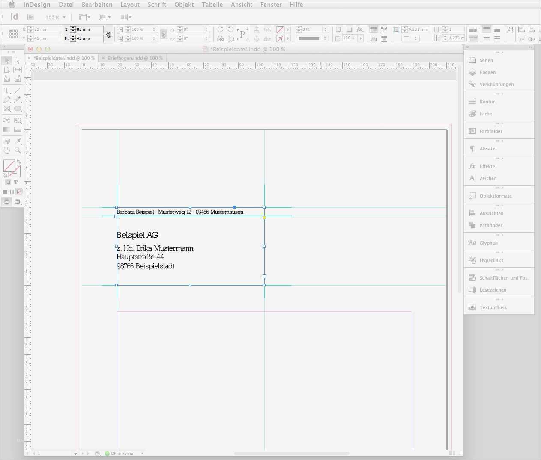Toggle constrain proportions for width and height

[108, 34]
